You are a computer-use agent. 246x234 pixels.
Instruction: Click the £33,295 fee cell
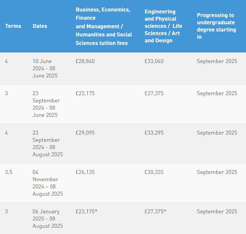pyautogui.click(x=154, y=133)
